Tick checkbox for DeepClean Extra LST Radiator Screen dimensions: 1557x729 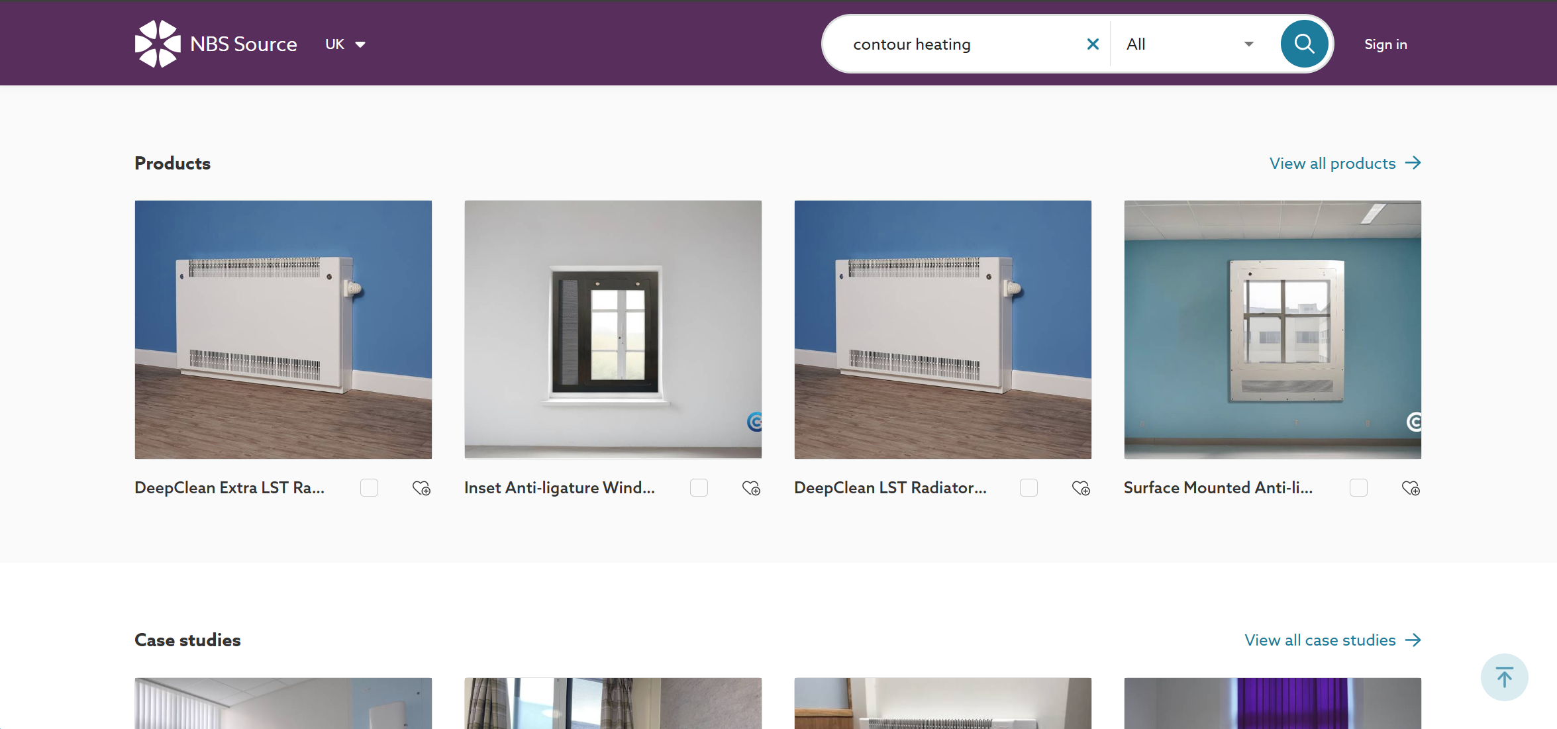pyautogui.click(x=369, y=488)
